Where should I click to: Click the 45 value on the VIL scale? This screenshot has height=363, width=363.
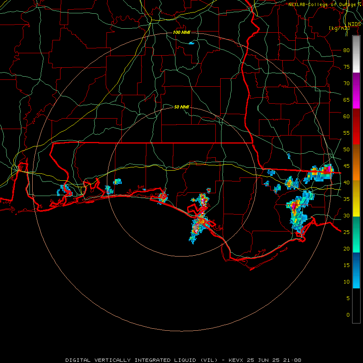pyautogui.click(x=346, y=166)
